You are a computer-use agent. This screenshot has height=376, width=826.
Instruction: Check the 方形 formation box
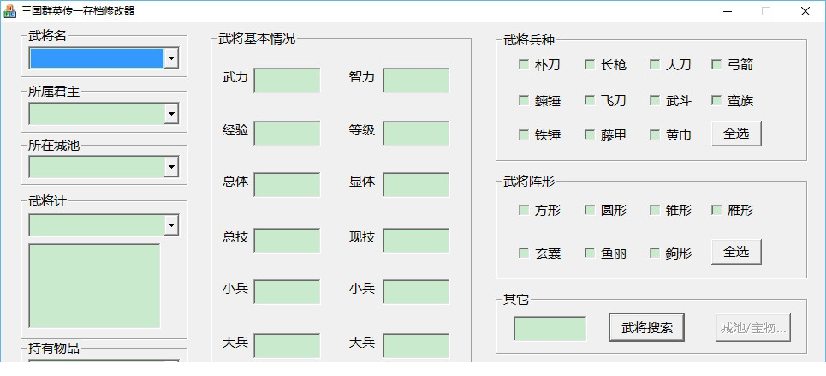coord(524,210)
